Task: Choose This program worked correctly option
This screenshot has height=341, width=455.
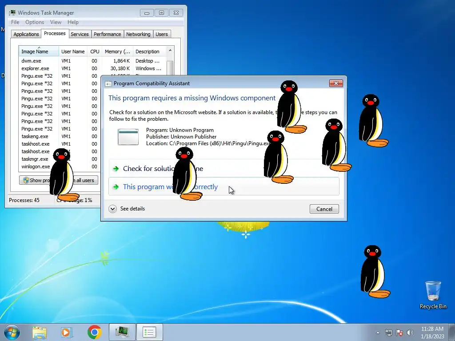Action: pyautogui.click(x=224, y=186)
